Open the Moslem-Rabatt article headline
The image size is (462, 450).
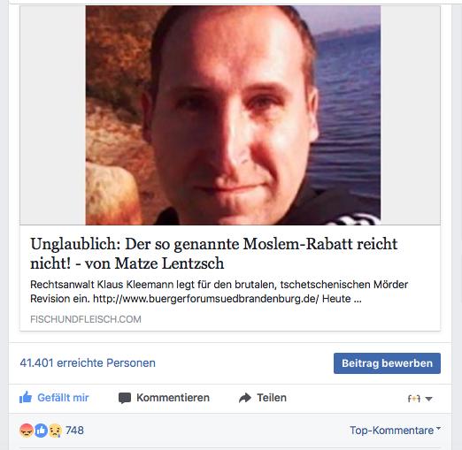pyautogui.click(x=213, y=254)
